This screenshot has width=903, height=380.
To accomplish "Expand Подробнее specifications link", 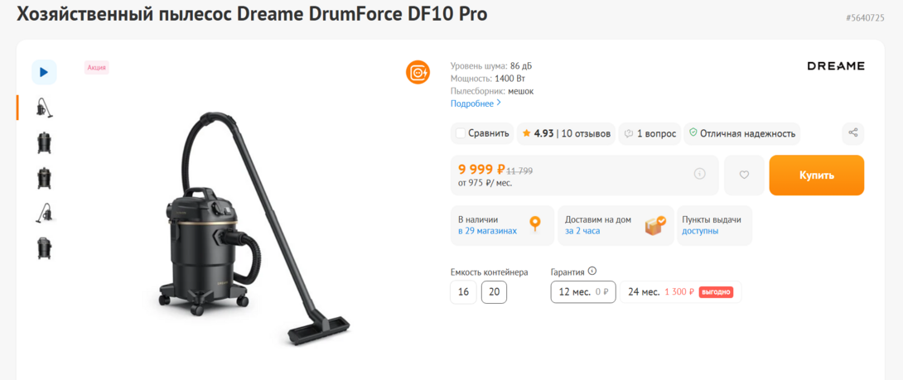I will coord(476,103).
